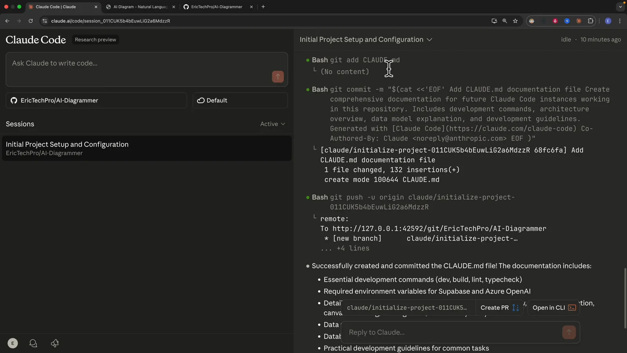This screenshot has height=353, width=627.
Task: Select the Claude Code browser tab
Action: [x=63, y=7]
